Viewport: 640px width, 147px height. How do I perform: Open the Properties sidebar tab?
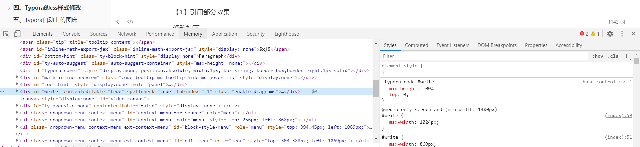coord(536,45)
